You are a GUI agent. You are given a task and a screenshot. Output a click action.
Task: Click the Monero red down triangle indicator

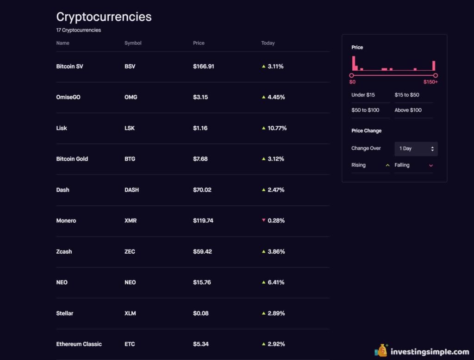[263, 220]
